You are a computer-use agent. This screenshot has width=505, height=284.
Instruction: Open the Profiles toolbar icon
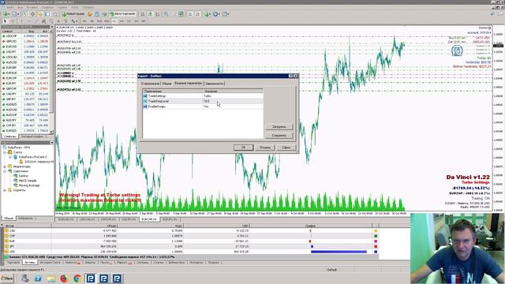14,14
